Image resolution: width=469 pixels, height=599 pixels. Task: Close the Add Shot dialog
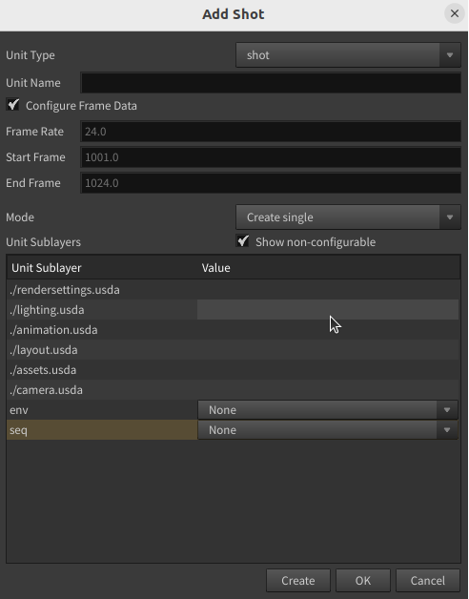pos(454,13)
